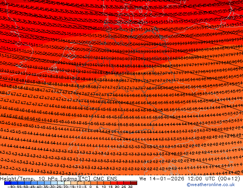The image size is (243, 188).
Task: Select the "[°C]" unit label
Action: pyautogui.click(x=85, y=179)
